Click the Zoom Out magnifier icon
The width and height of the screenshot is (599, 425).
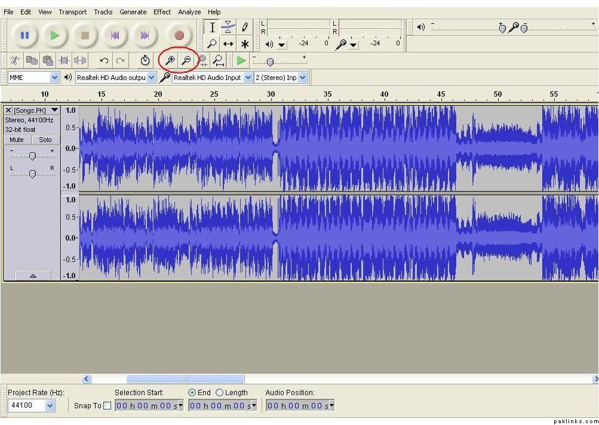(x=186, y=60)
